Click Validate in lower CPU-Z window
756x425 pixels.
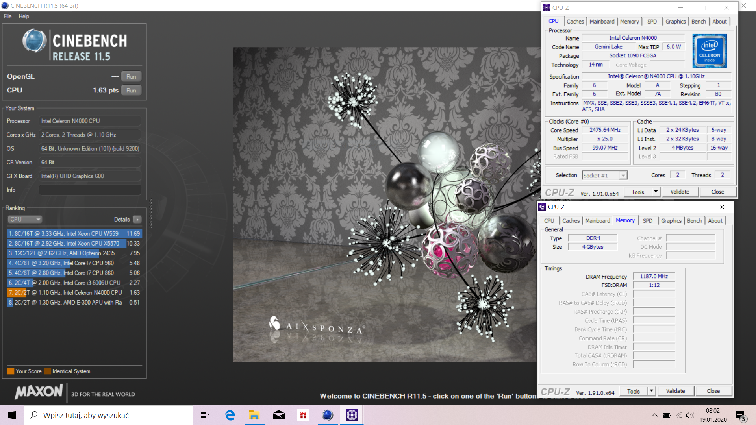click(x=675, y=391)
